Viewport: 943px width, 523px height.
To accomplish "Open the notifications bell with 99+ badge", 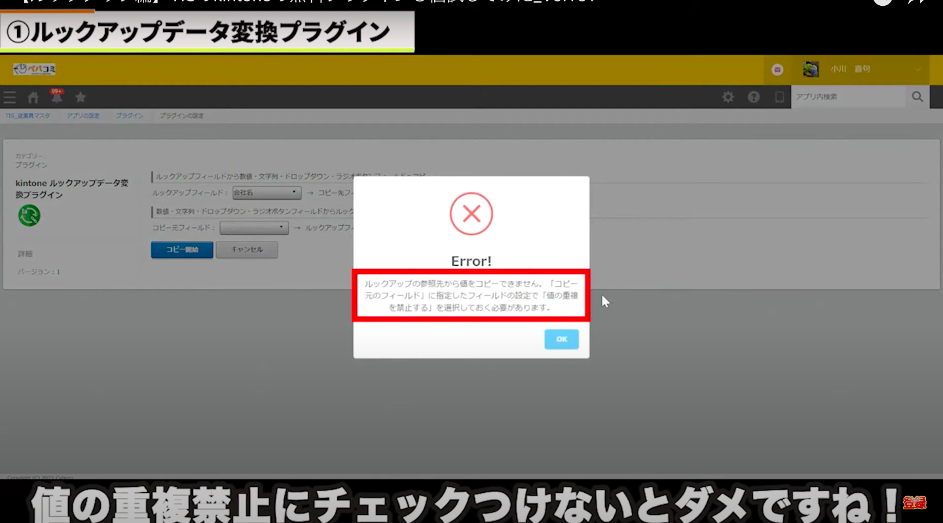I will [x=57, y=98].
